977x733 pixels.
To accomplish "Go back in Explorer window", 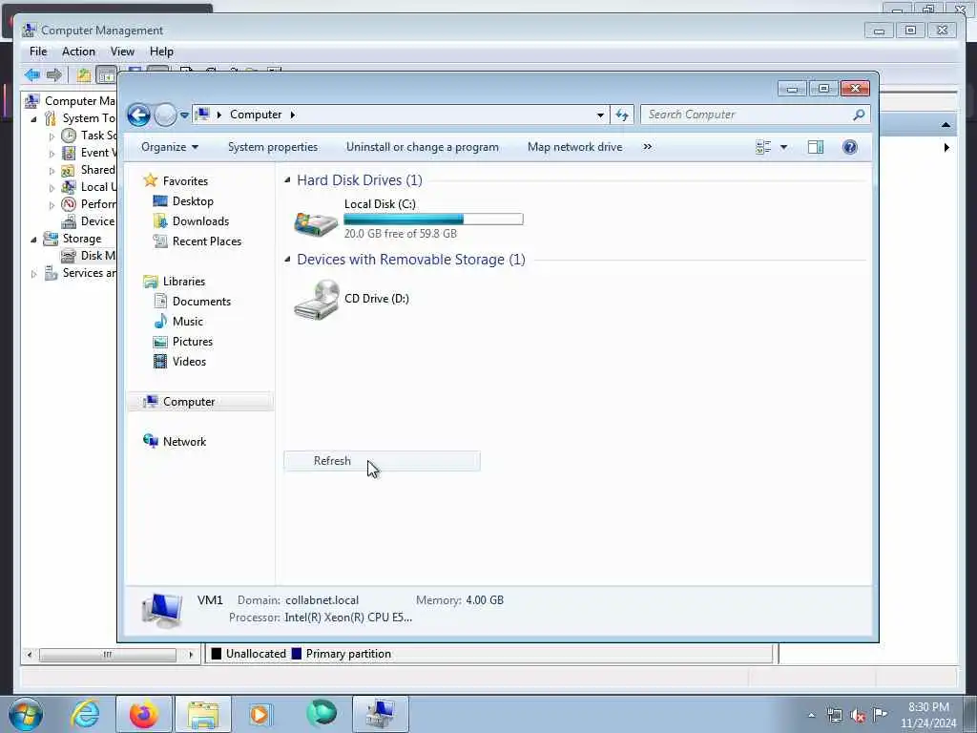I will 138,115.
